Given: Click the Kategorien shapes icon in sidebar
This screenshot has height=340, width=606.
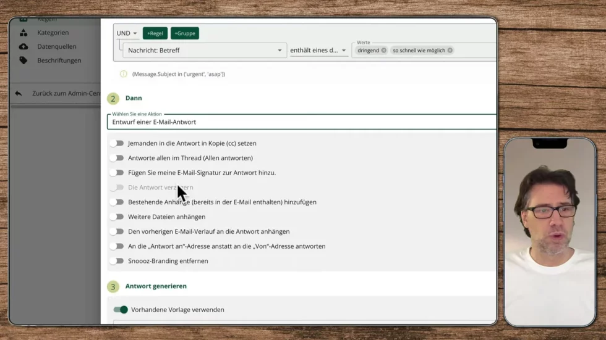Looking at the screenshot, I should (x=23, y=33).
